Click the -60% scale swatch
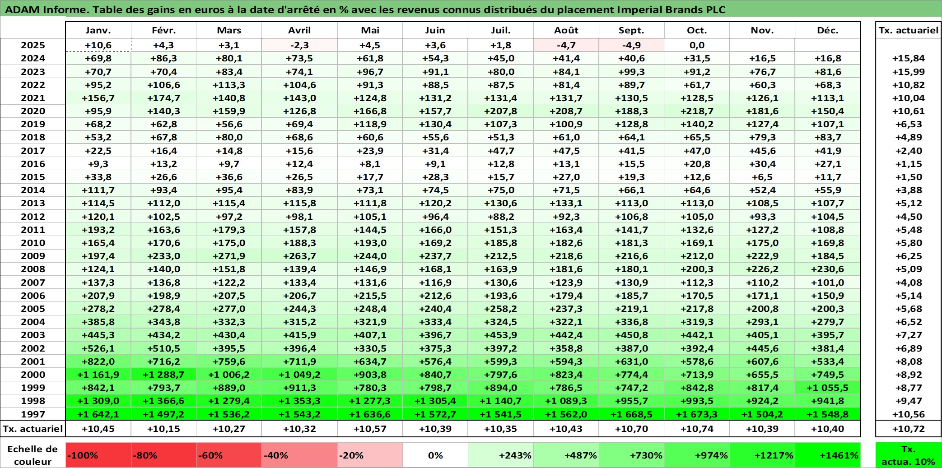 [x=229, y=455]
